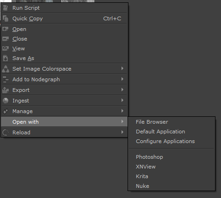Expand the Reload submenu arrow
The image size is (221, 198).
[122, 132]
